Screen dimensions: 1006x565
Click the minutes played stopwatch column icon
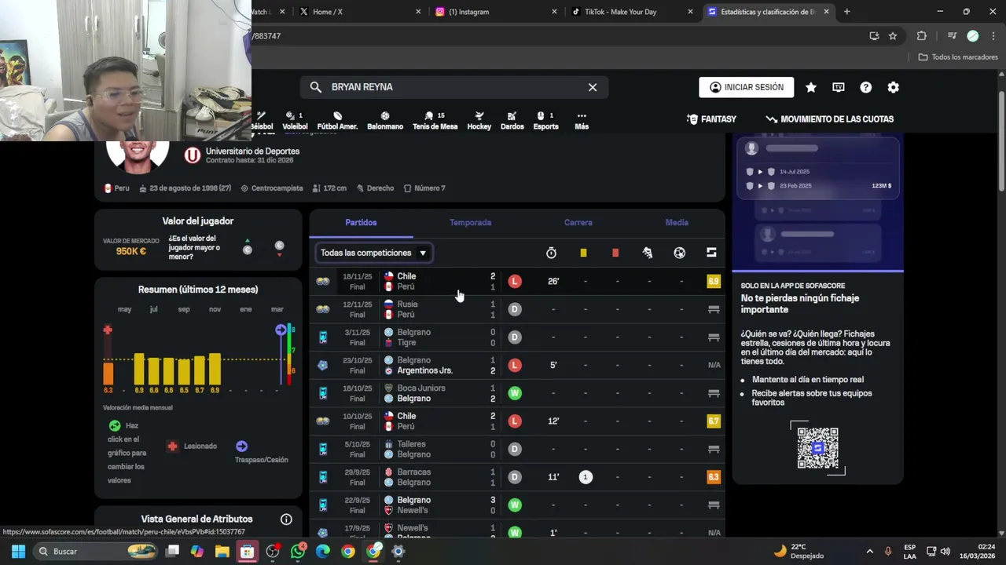[551, 253]
